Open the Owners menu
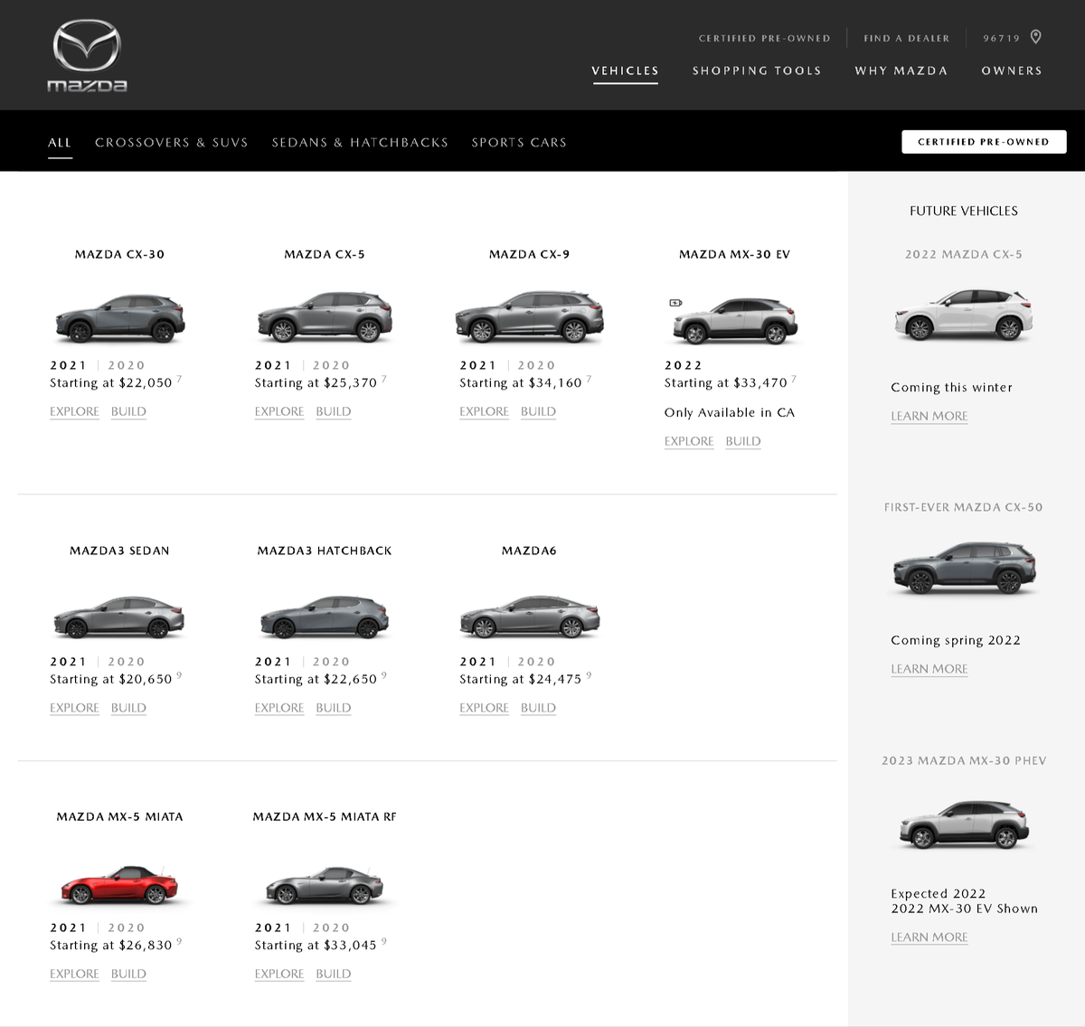Viewport: 1085px width, 1027px height. point(1012,71)
